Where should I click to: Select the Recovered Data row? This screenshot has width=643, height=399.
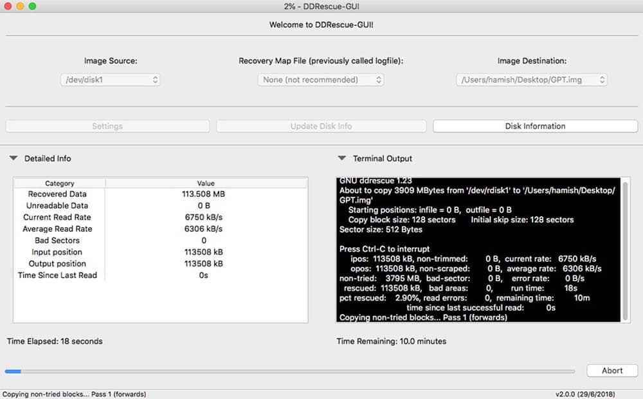(160, 194)
